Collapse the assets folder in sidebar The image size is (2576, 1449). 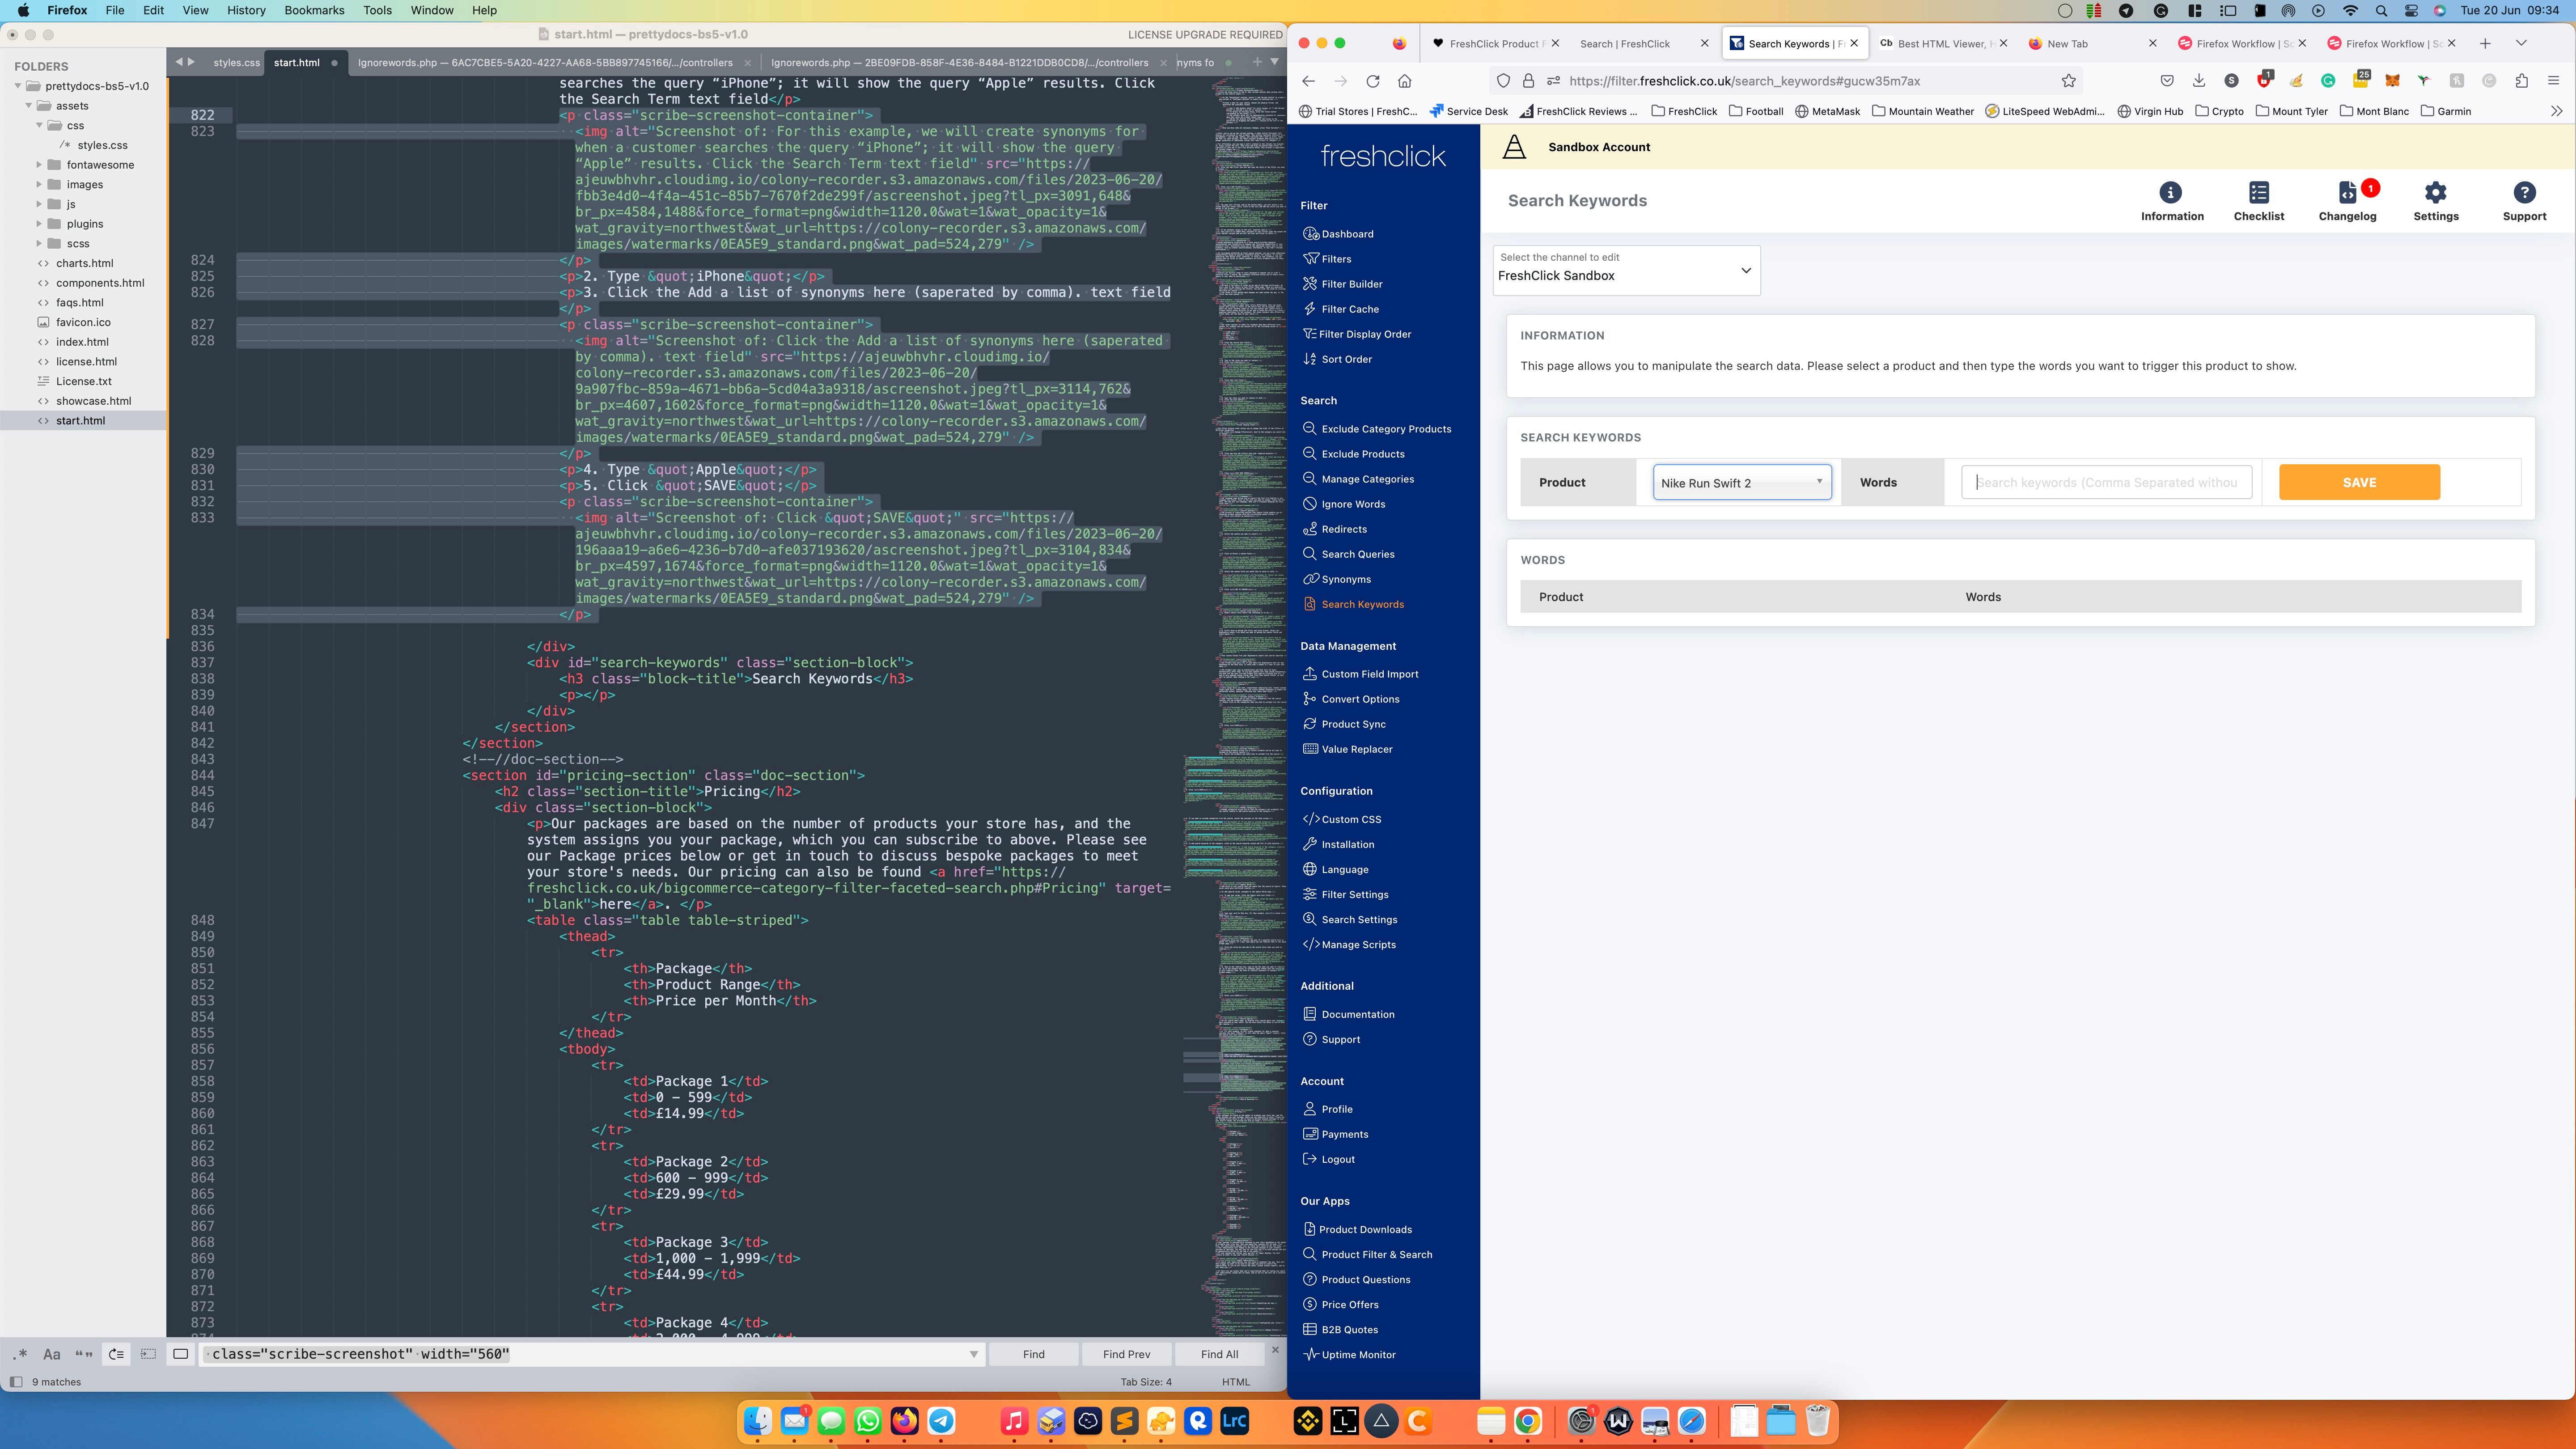click(x=28, y=105)
